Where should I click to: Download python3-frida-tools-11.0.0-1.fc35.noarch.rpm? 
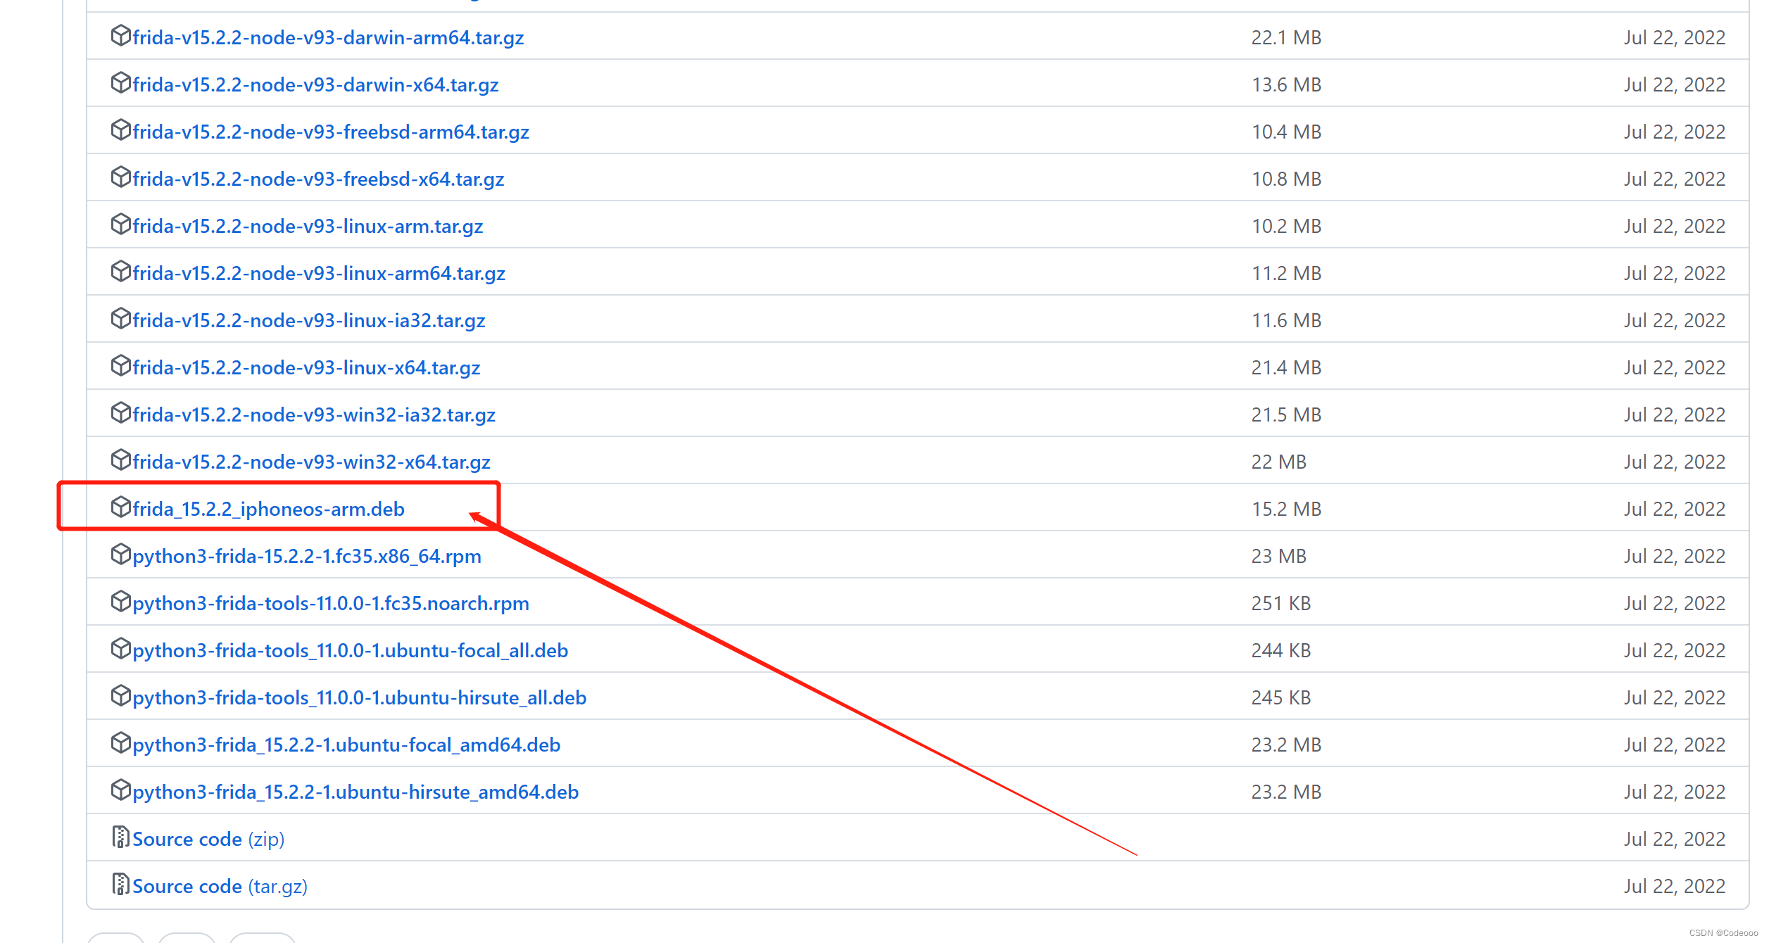331,603
